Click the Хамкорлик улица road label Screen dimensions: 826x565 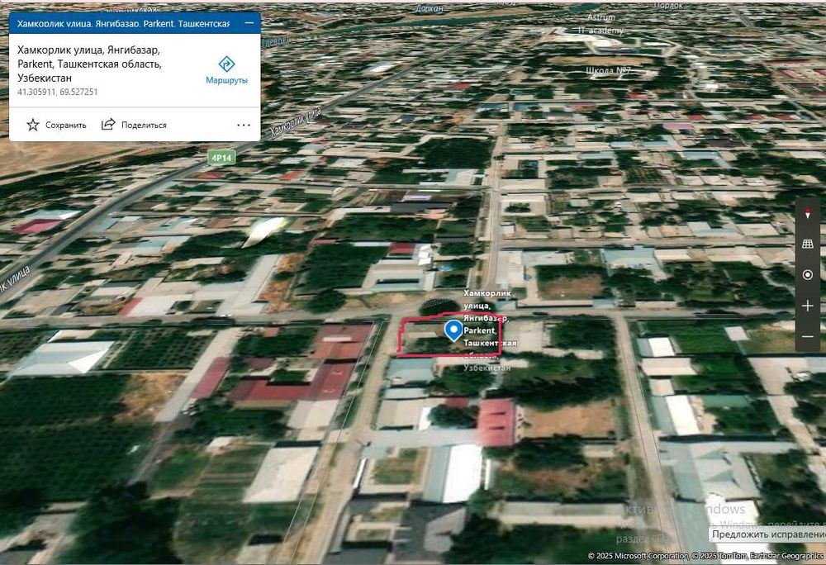tap(296, 122)
